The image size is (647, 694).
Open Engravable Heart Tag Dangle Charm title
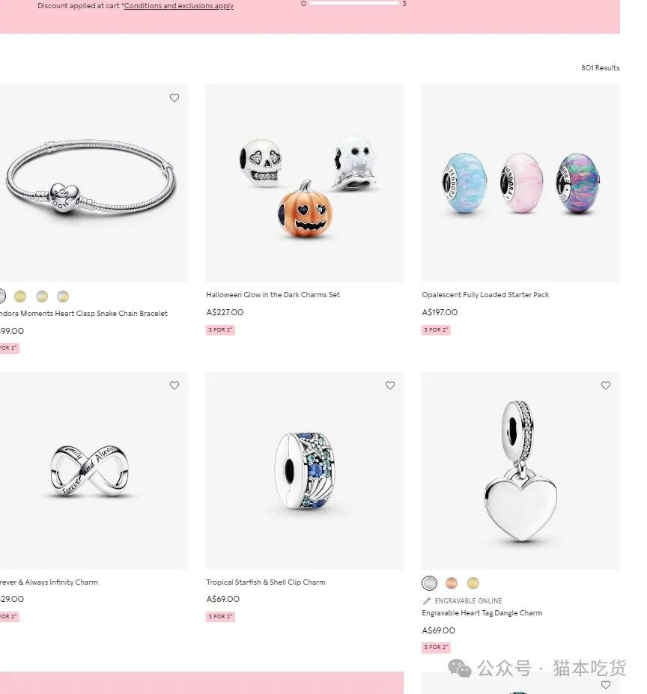[482, 613]
